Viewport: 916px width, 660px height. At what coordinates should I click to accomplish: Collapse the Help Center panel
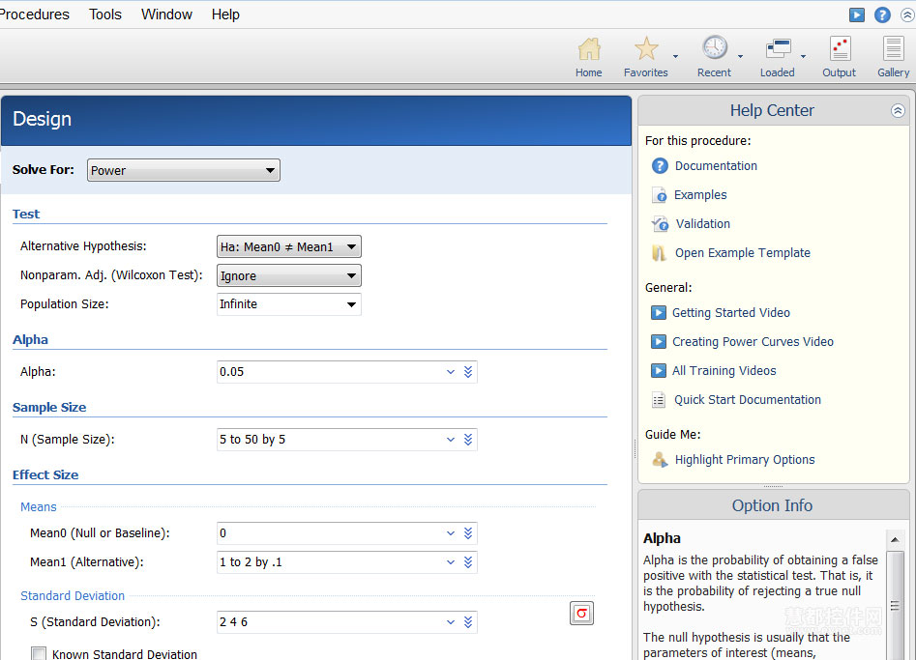point(898,110)
